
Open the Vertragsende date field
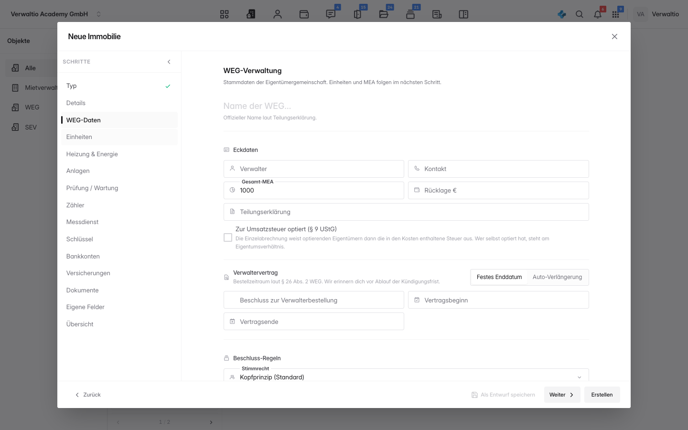(314, 322)
